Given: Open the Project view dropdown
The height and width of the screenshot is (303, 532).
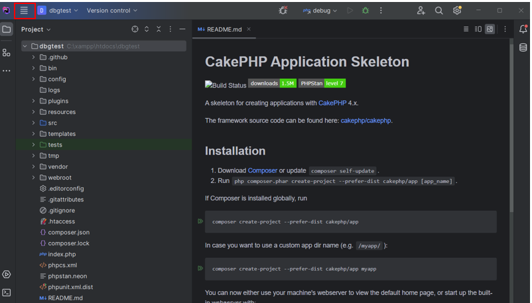Looking at the screenshot, I should tap(36, 30).
